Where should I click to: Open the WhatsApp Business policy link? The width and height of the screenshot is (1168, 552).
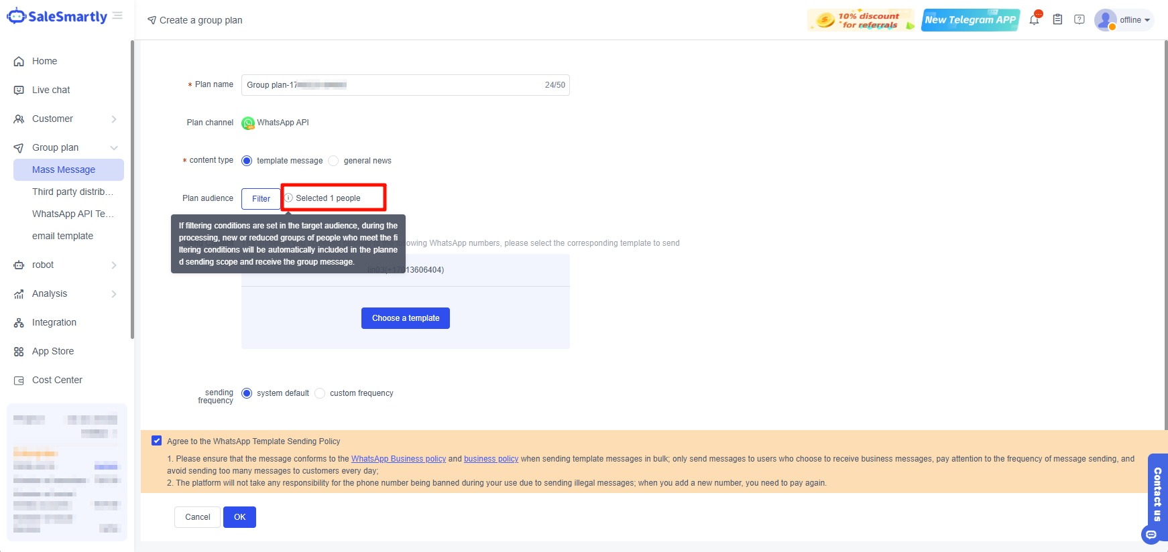click(x=398, y=459)
